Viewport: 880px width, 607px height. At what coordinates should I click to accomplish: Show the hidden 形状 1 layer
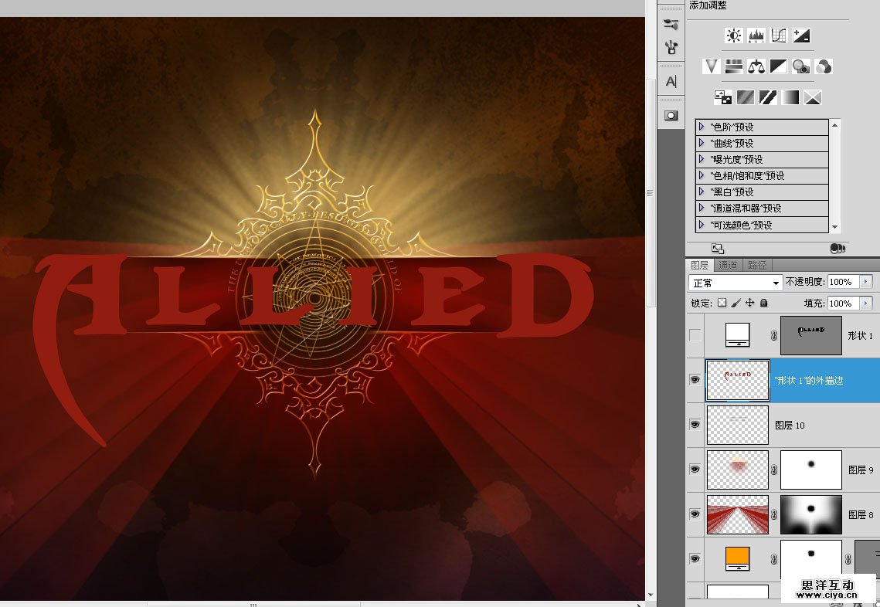[x=695, y=335]
